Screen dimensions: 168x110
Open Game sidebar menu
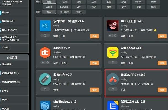pos(14,12)
